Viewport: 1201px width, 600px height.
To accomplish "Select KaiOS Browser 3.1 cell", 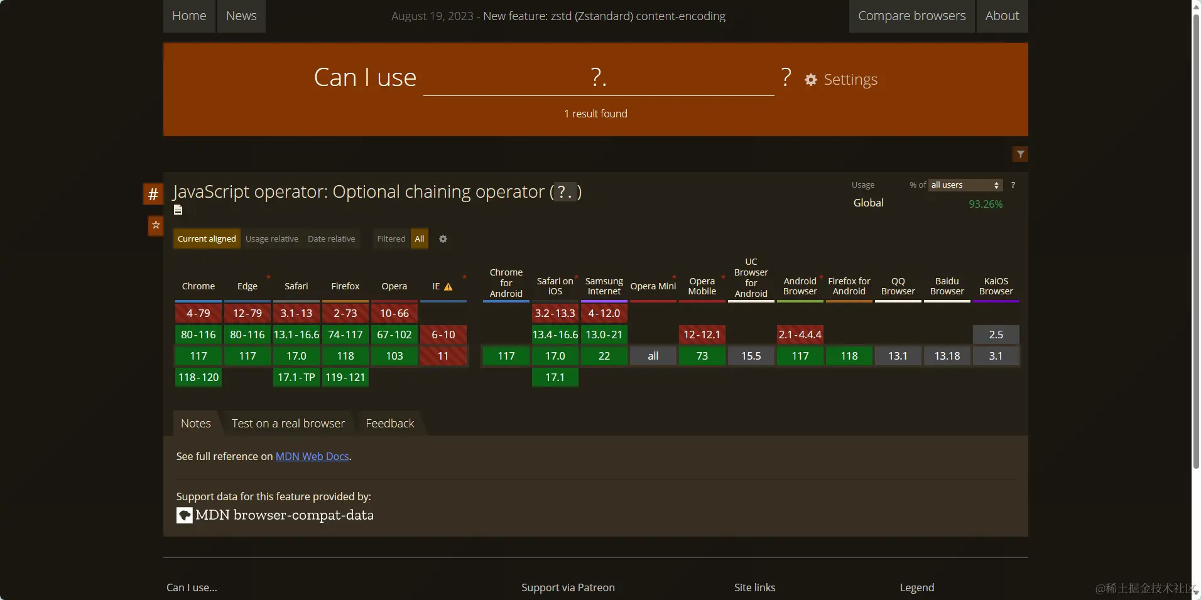I will click(x=996, y=356).
